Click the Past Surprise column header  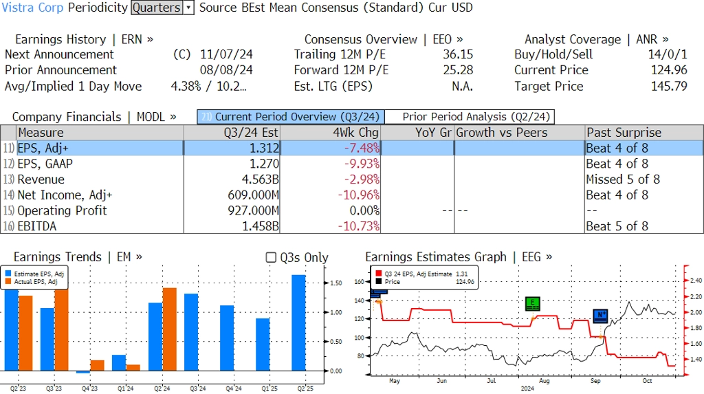pyautogui.click(x=643, y=133)
